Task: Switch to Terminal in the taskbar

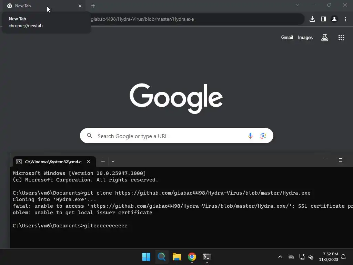Action: [x=207, y=257]
